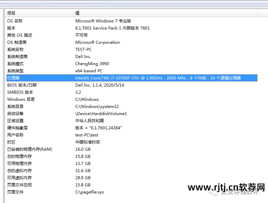Image resolution: width=268 pixels, height=203 pixels.
Task: Select the OS 制造商 row
Action: 132,42
